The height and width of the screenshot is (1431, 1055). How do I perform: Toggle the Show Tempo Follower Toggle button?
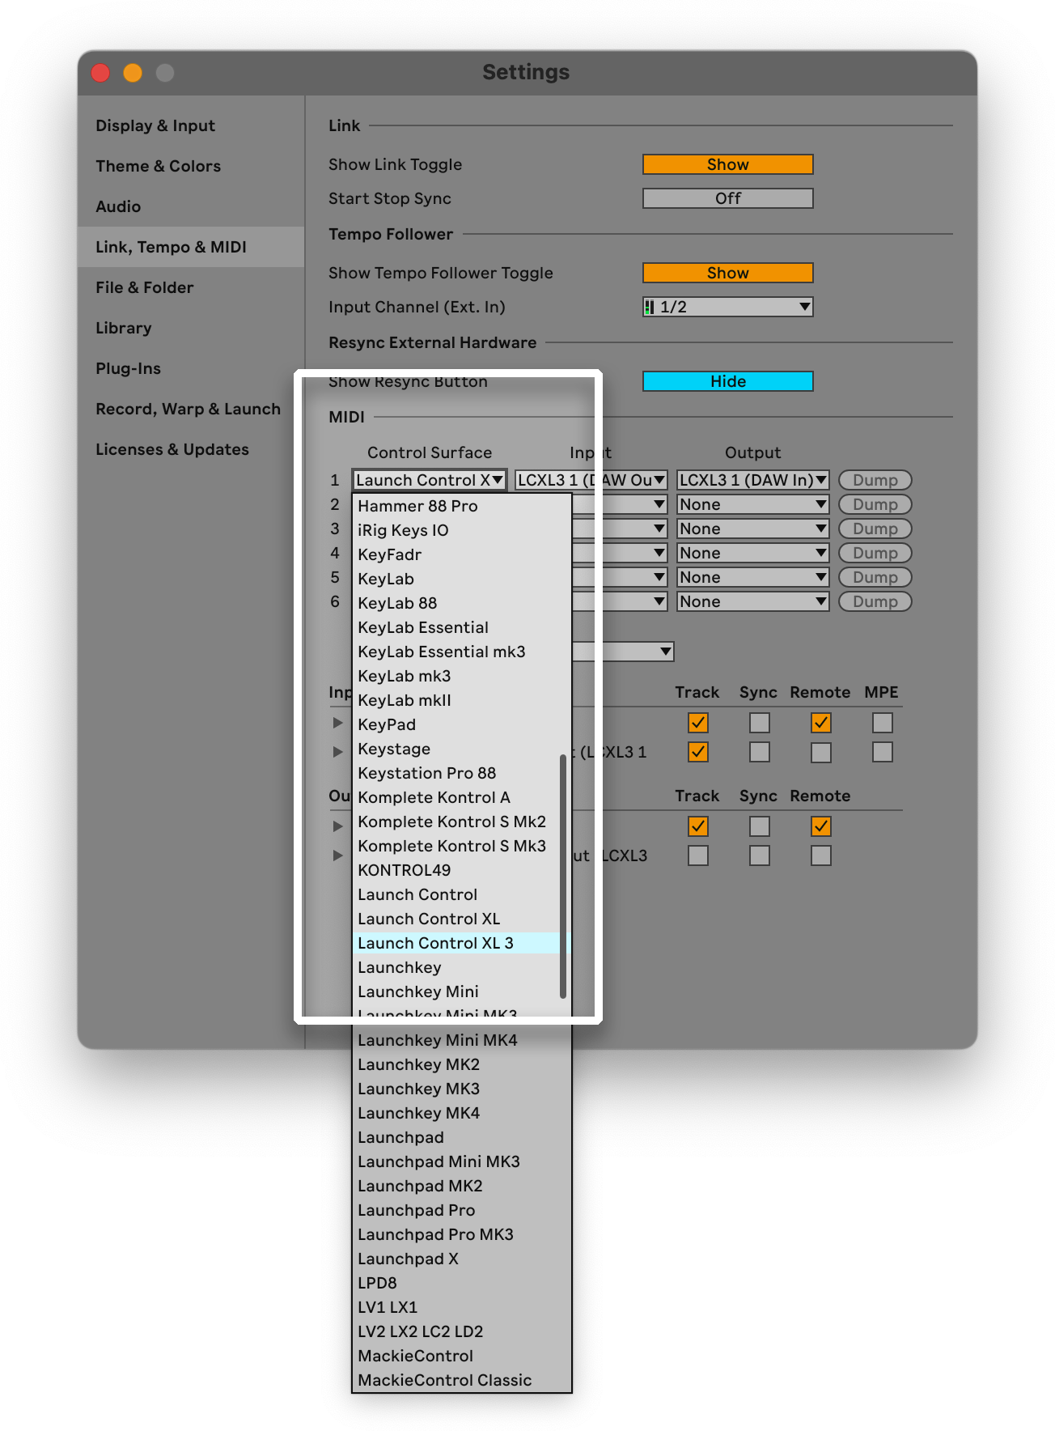coord(728,273)
